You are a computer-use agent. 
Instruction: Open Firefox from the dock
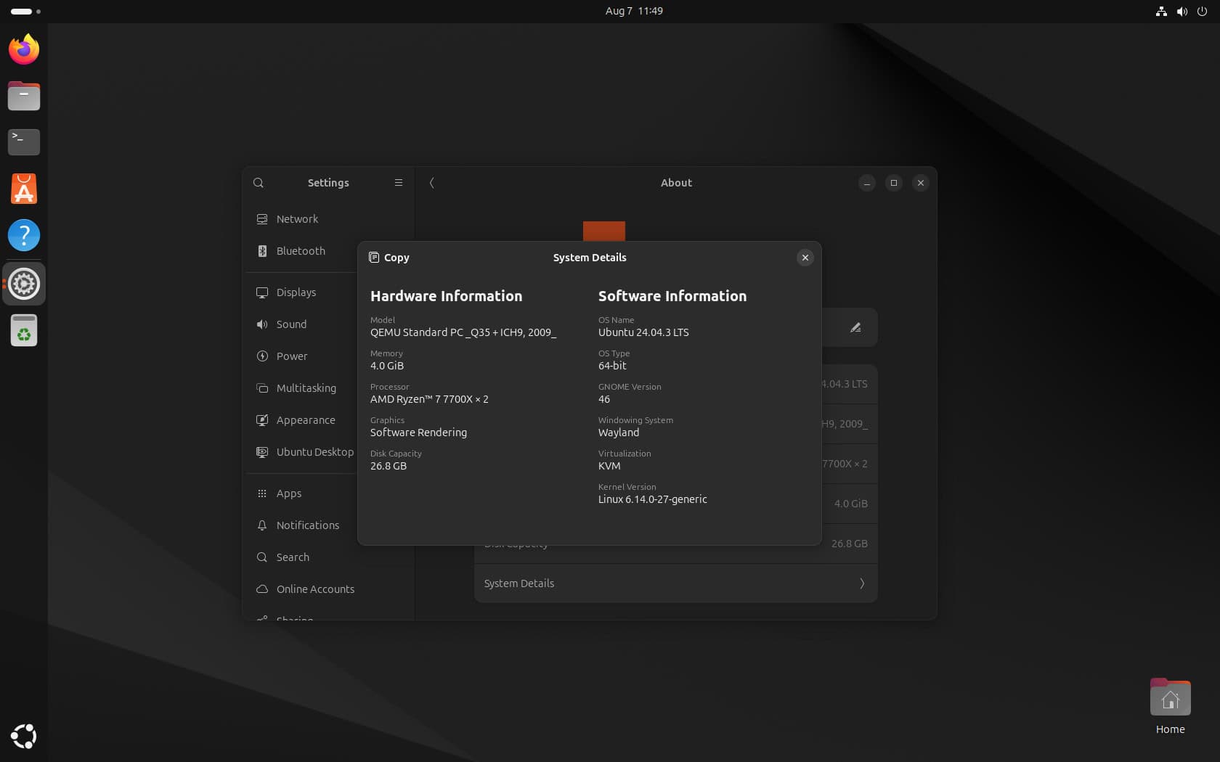[x=24, y=49]
